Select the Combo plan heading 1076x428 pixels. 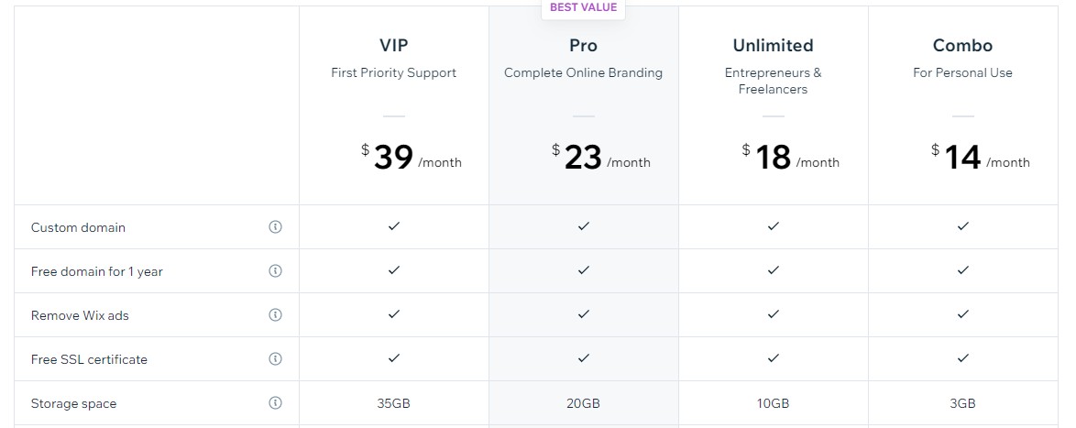962,45
